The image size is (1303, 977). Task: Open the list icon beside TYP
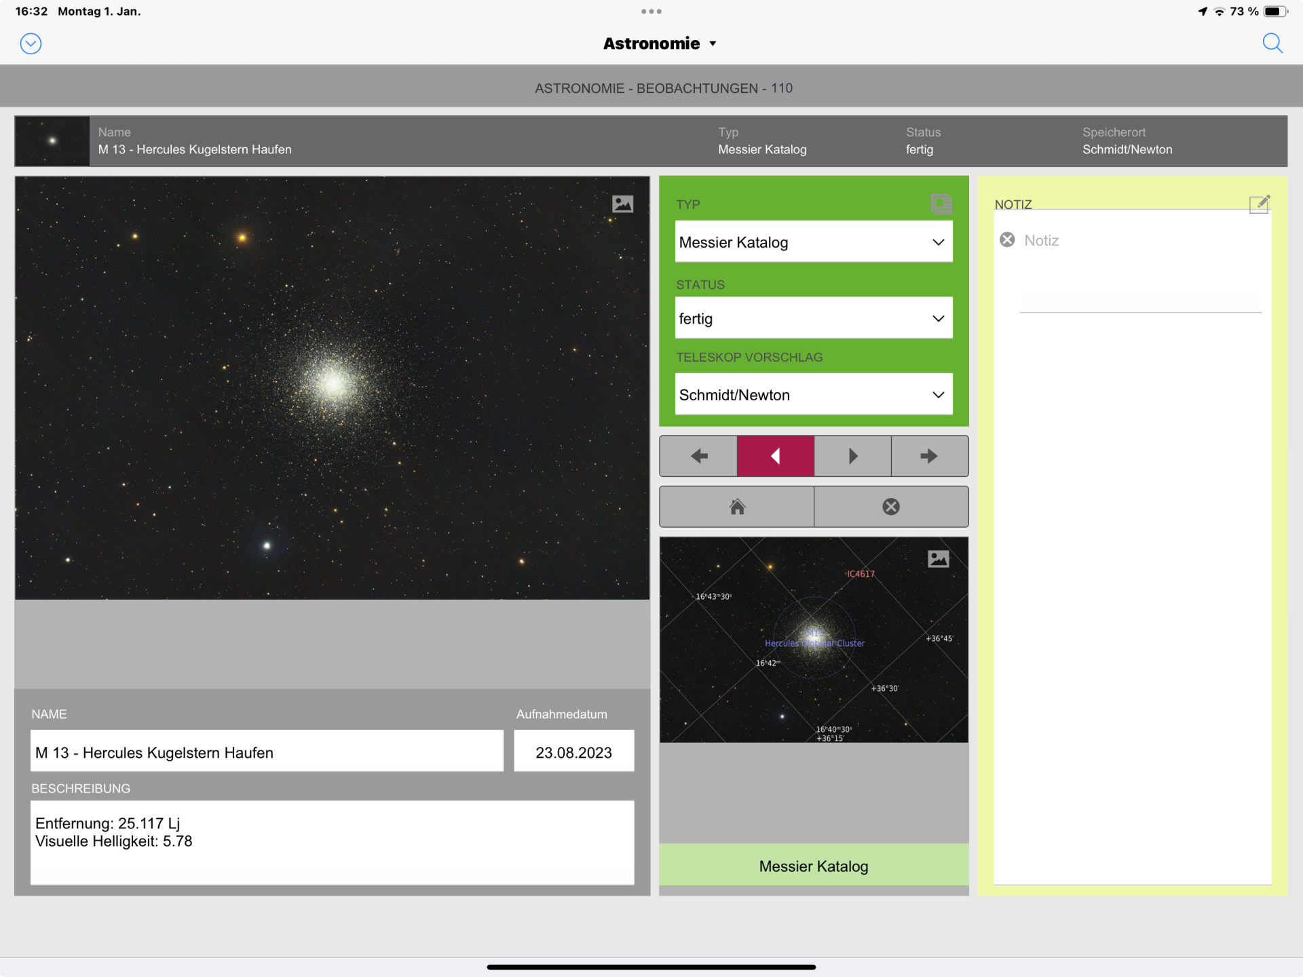(x=941, y=204)
